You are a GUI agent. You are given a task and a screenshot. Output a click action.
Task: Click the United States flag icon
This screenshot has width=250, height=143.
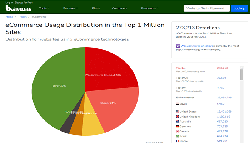(178, 112)
